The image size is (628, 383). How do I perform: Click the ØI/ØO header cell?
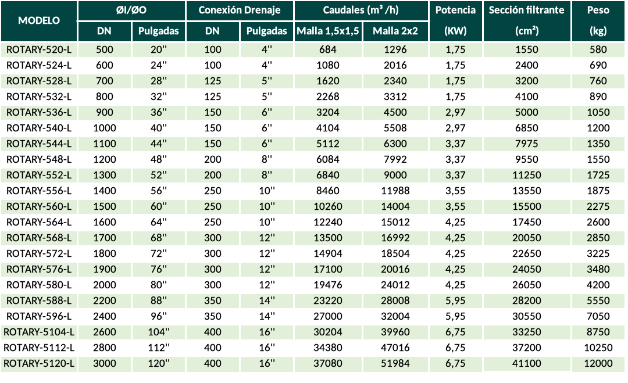[x=131, y=10]
